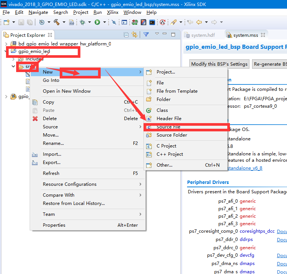Choose Properties in the context menu
The width and height of the screenshot is (287, 274).
click(88, 225)
